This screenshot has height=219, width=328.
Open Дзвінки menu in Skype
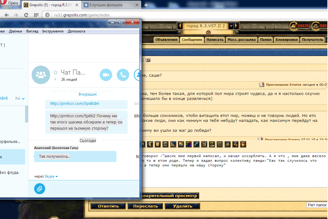tap(15, 31)
